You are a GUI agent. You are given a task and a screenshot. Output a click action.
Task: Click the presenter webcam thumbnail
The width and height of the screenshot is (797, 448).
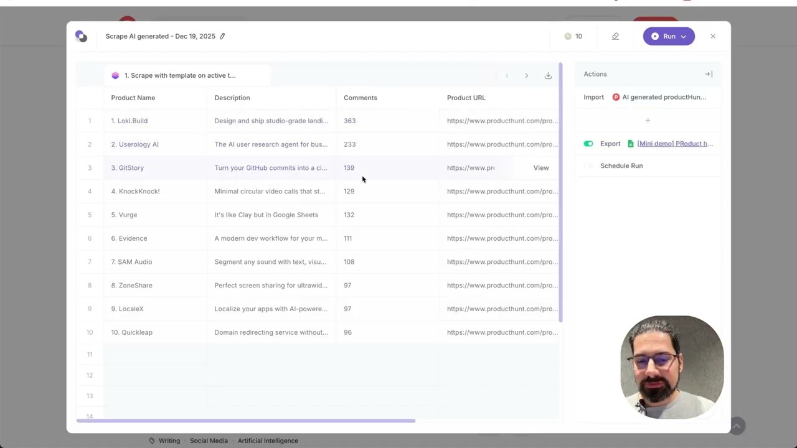point(672,367)
